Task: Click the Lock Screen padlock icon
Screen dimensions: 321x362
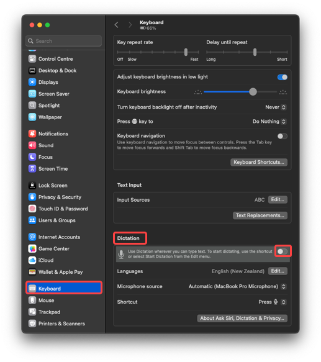Action: pos(32,186)
